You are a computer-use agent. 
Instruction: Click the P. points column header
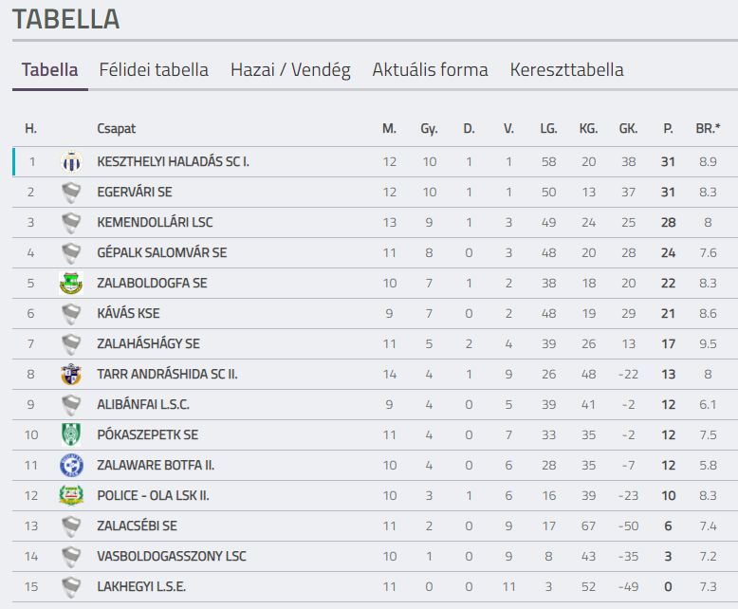[668, 128]
